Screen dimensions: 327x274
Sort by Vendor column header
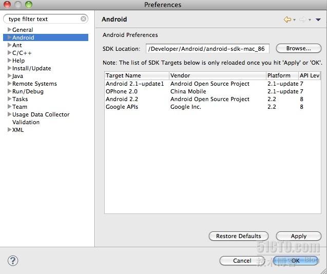[218, 75]
